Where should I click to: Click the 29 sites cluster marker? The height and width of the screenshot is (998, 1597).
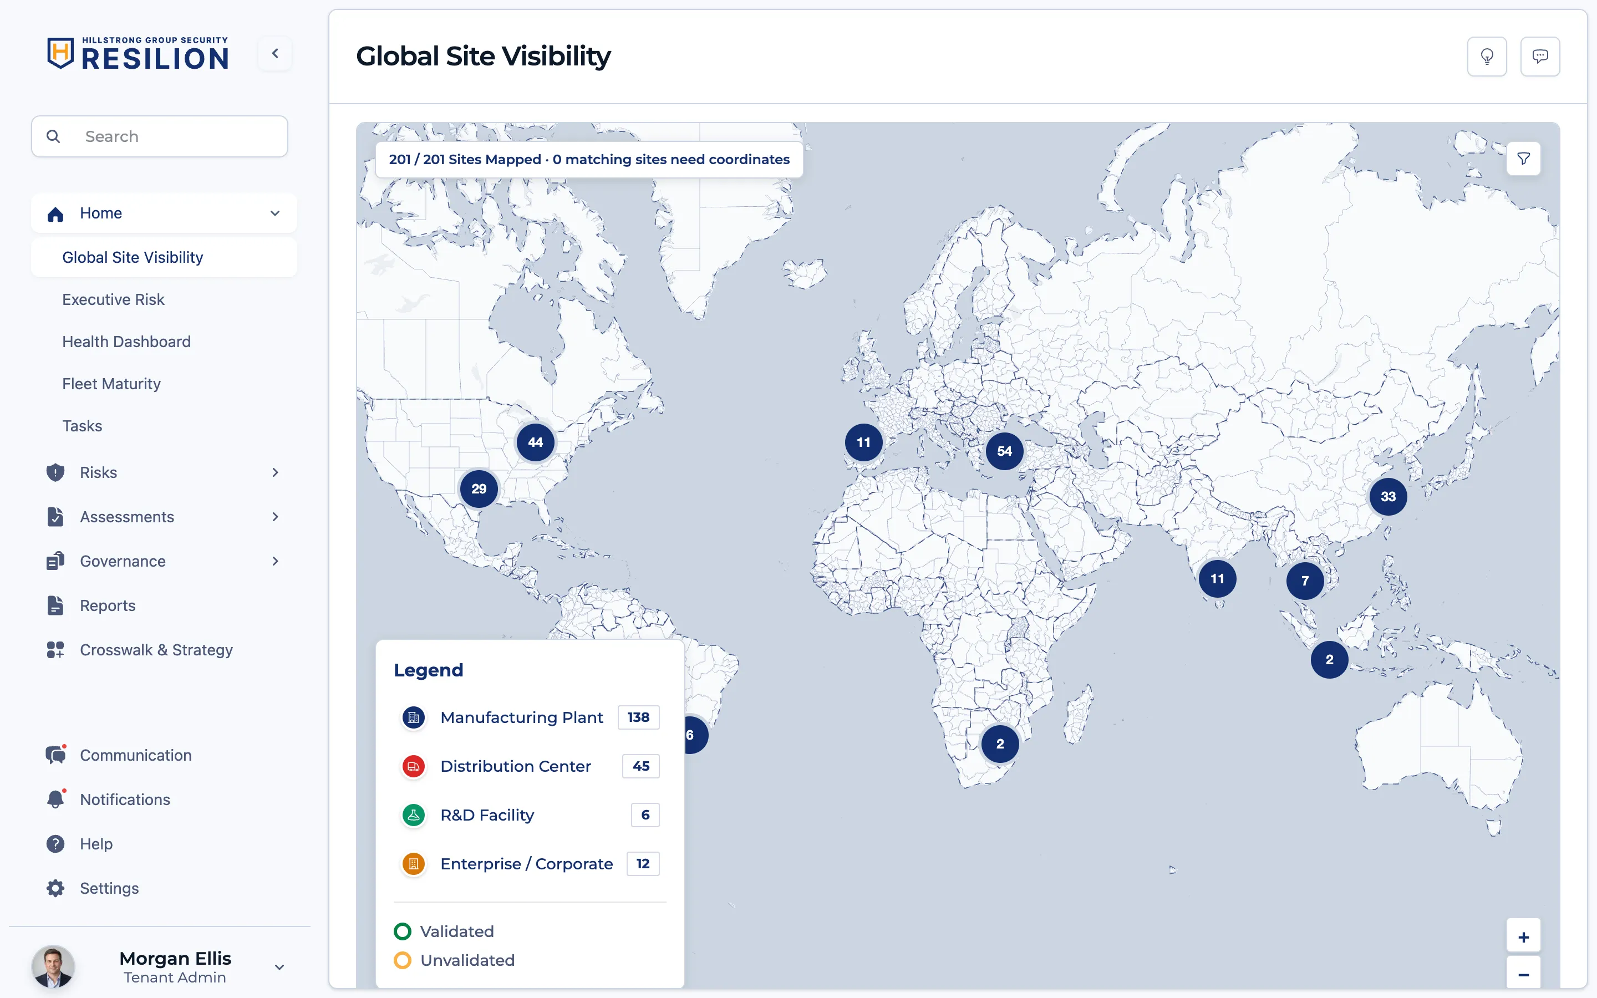coord(479,489)
